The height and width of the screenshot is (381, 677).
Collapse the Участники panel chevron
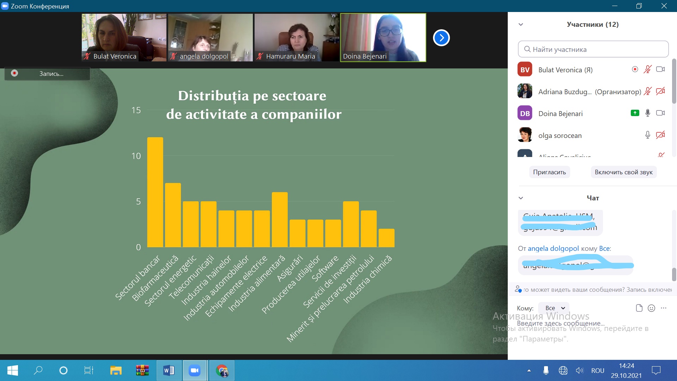click(x=521, y=24)
